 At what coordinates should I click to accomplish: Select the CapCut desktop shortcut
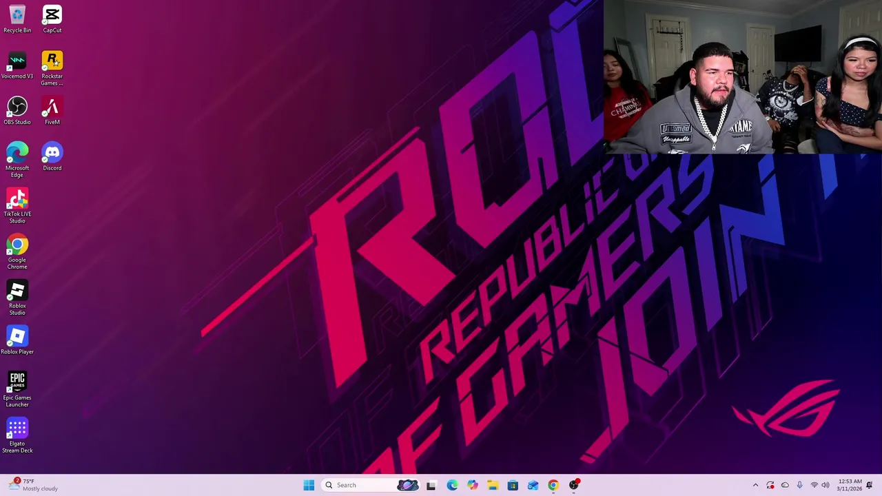point(52,19)
